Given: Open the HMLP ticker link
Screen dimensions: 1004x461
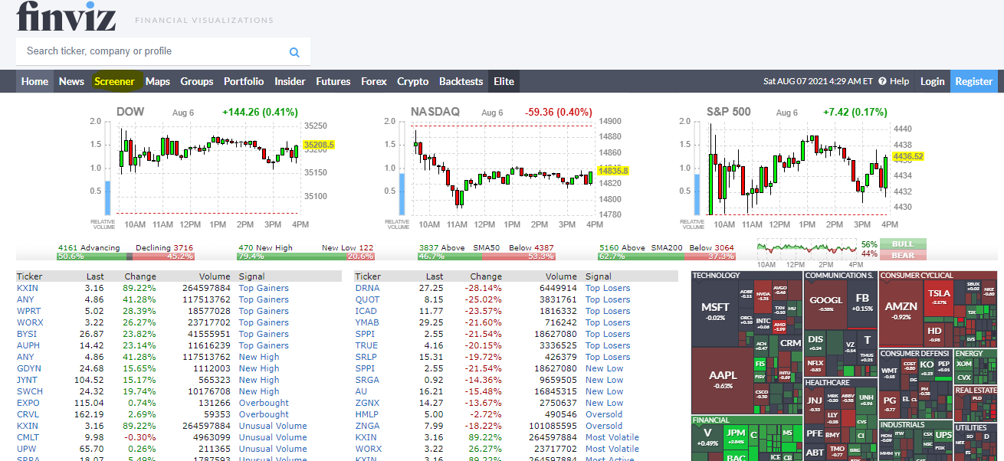Looking at the screenshot, I should click(x=368, y=414).
